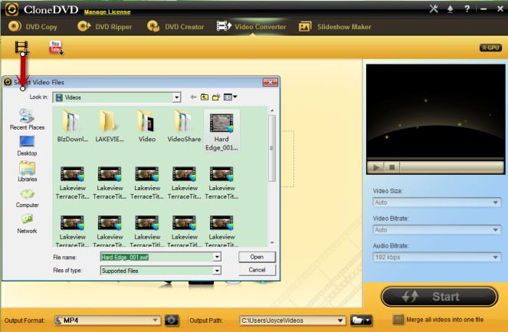Open the view menu icon in dialog
Screen dimensions: 508x332
tap(231, 97)
